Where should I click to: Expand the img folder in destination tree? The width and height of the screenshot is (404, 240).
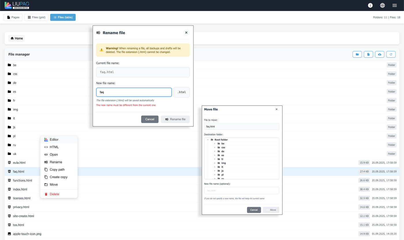pyautogui.click(x=215, y=163)
